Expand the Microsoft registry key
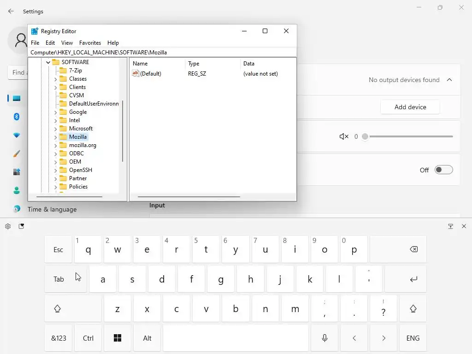This screenshot has height=354, width=472. (55, 129)
